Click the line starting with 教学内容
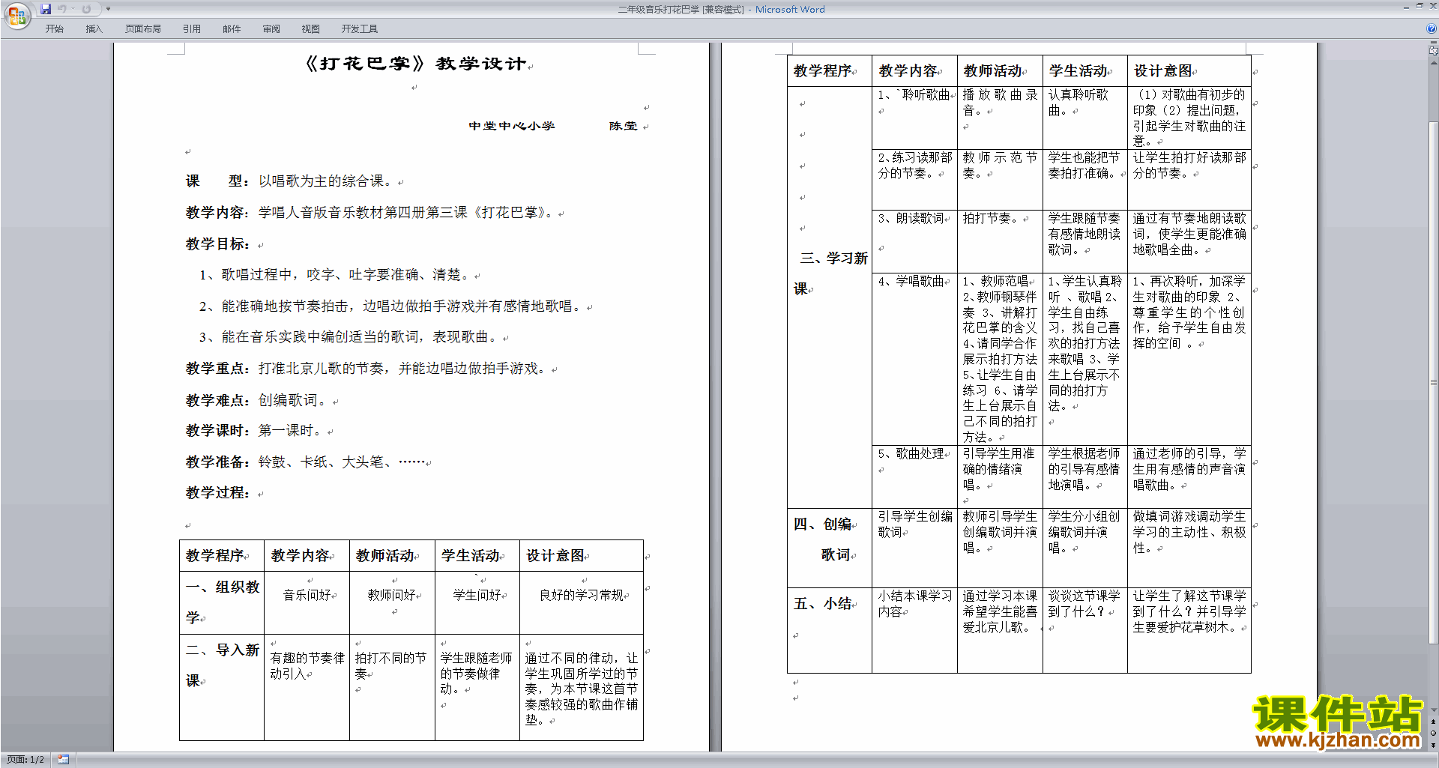Image resolution: width=1439 pixels, height=768 pixels. pyautogui.click(x=372, y=213)
